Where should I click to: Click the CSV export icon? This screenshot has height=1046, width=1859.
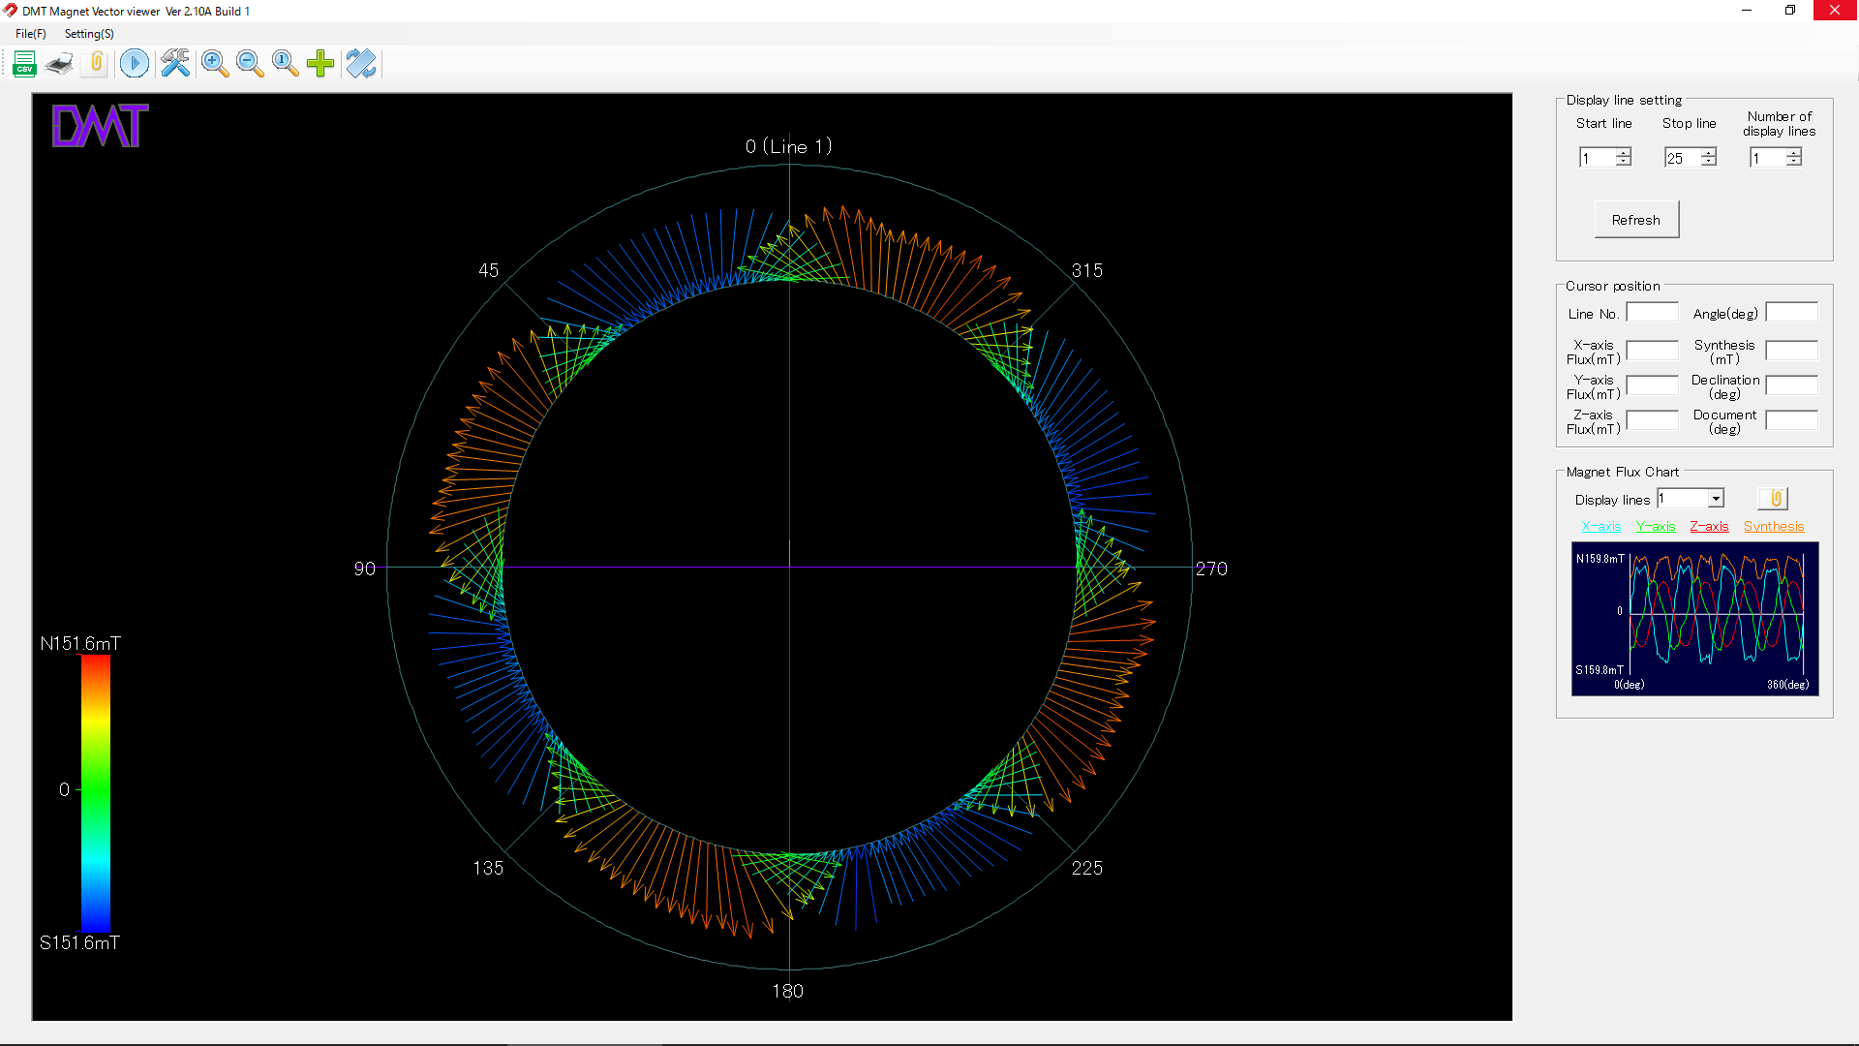pyautogui.click(x=25, y=64)
